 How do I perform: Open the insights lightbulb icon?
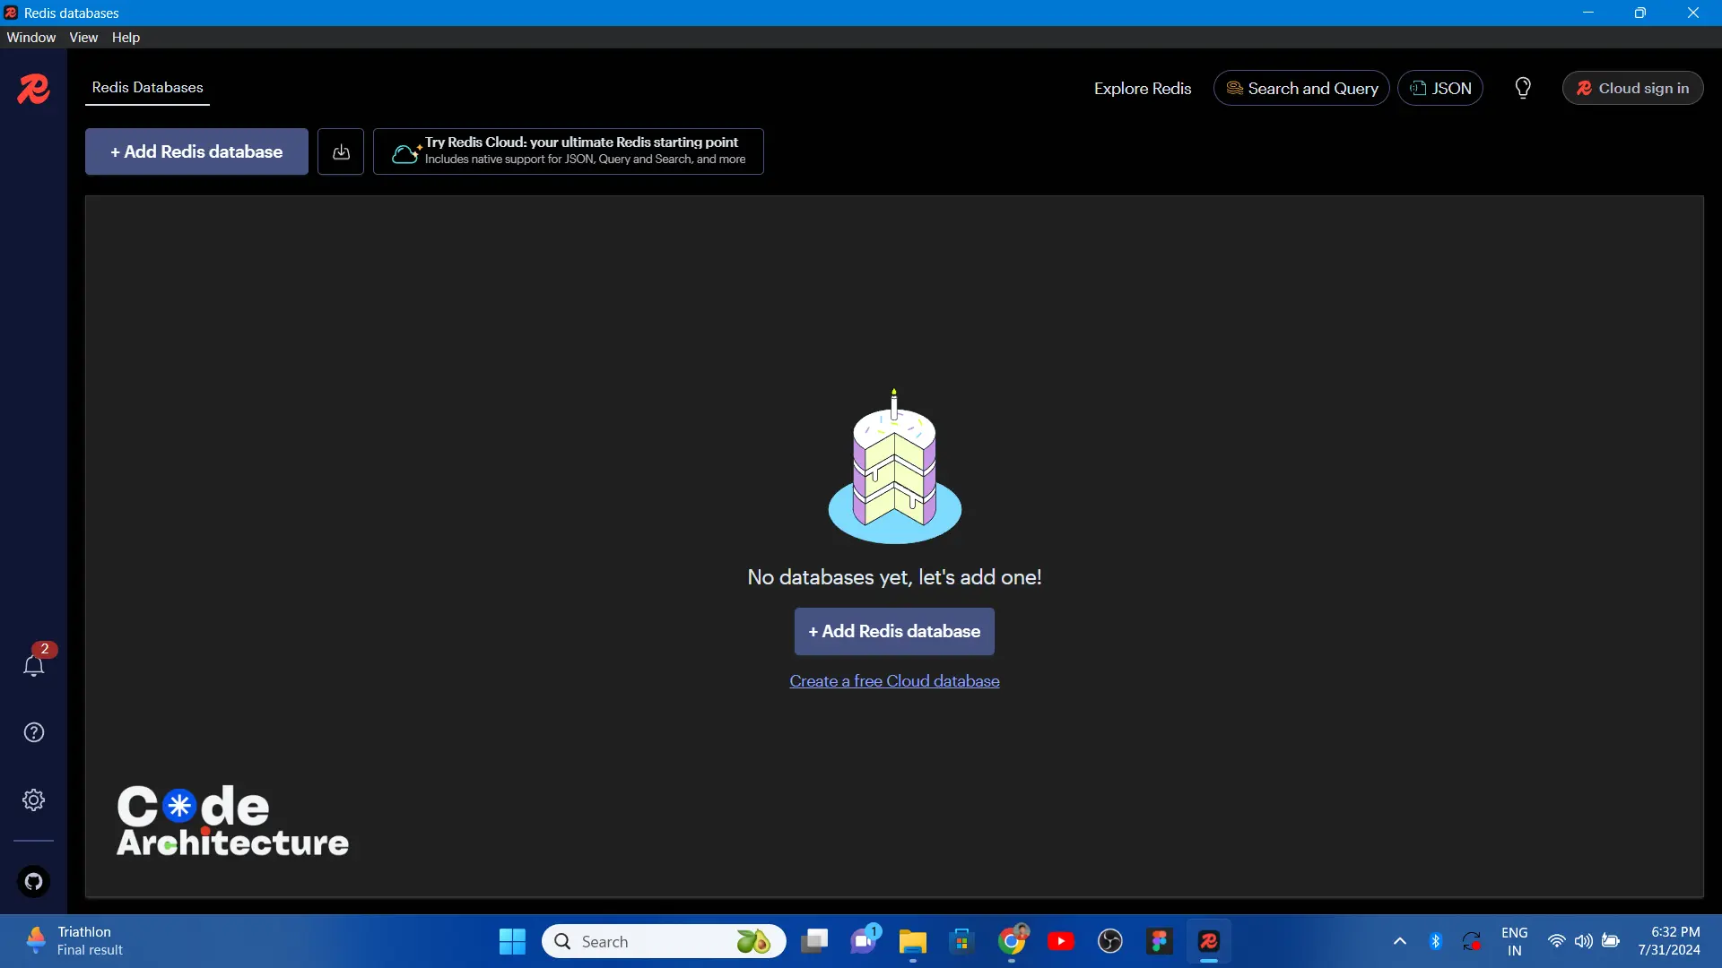point(1523,88)
